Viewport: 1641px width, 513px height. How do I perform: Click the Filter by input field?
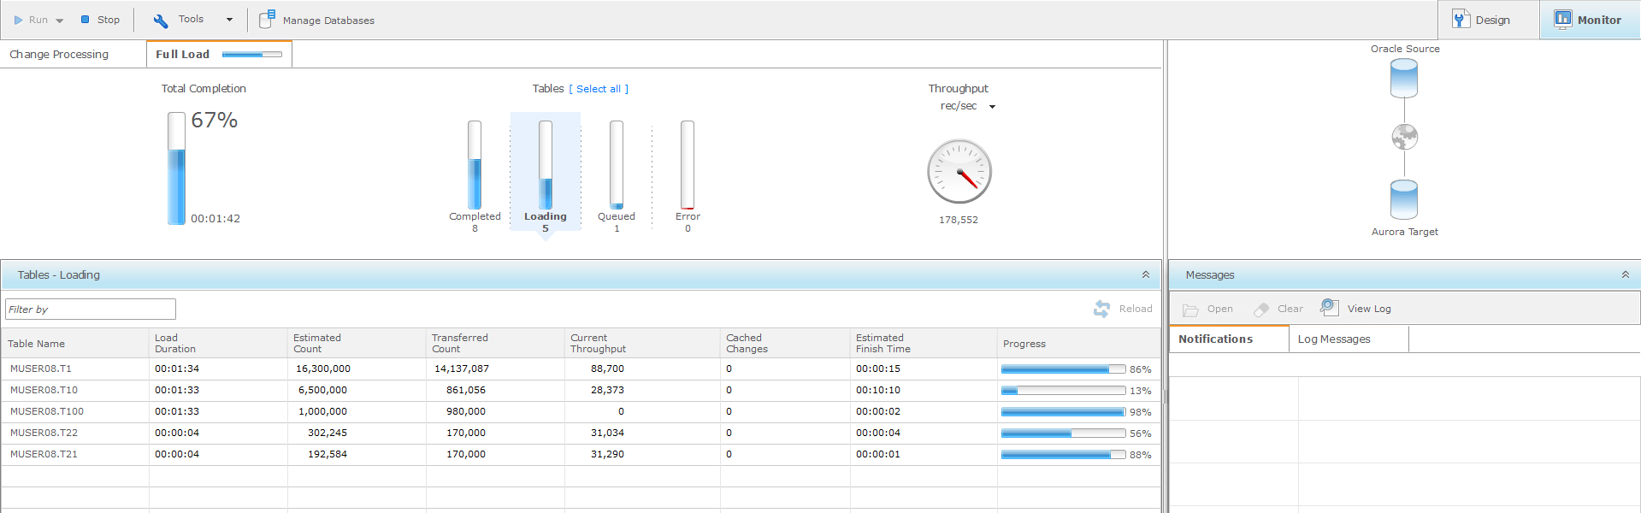coord(91,309)
